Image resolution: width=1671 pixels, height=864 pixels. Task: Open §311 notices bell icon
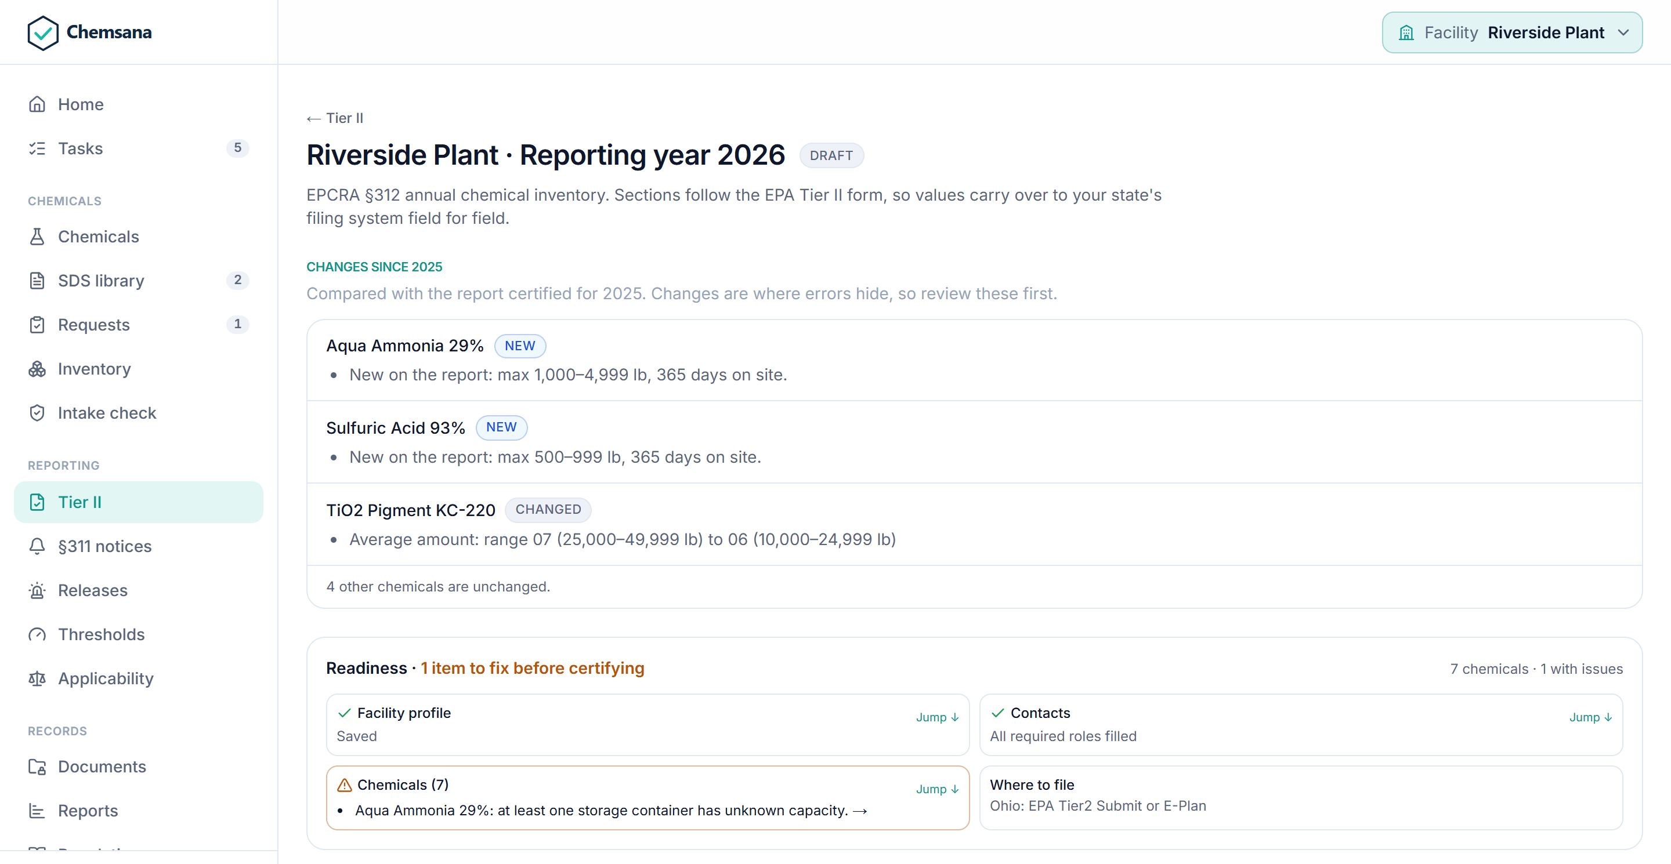coord(37,546)
